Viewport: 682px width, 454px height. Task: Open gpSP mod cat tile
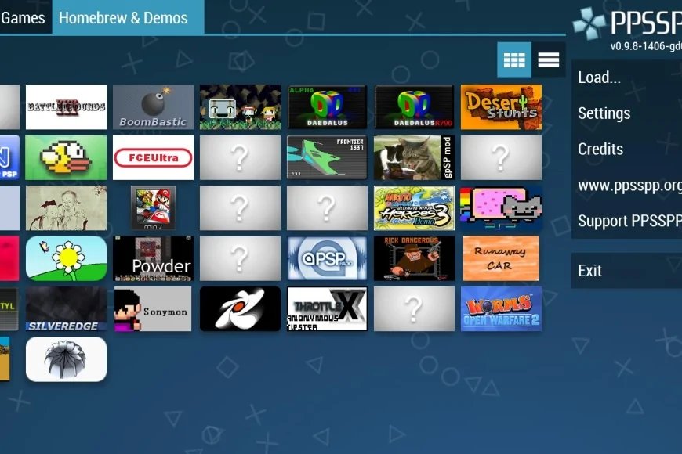pyautogui.click(x=414, y=157)
